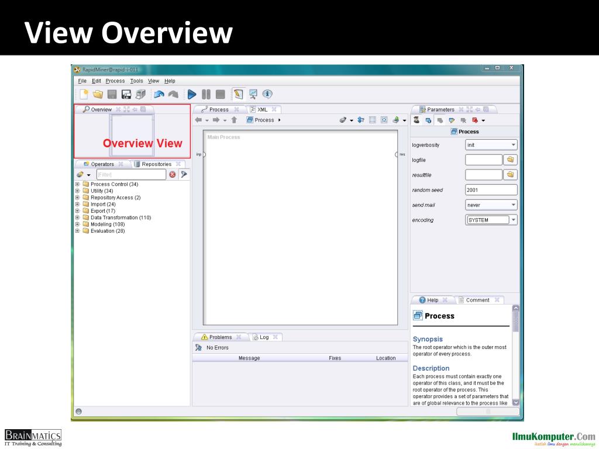This screenshot has height=449, width=599.
Task: Open the Edit menu
Action: click(x=97, y=81)
